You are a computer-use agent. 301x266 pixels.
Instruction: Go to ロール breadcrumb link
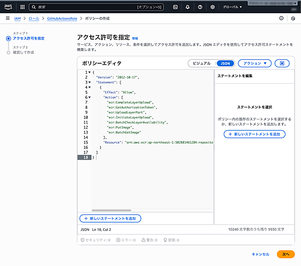(34, 18)
